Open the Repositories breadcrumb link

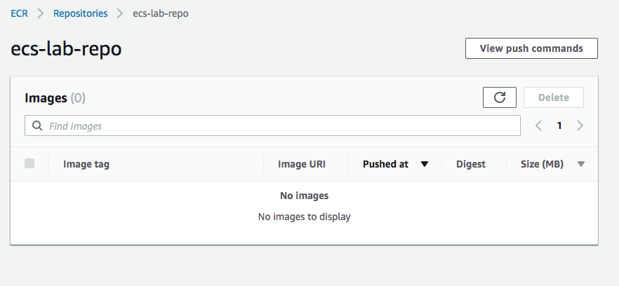(x=81, y=13)
